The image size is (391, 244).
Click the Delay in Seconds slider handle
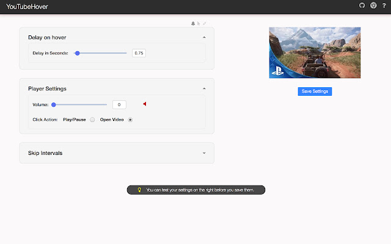tap(78, 53)
